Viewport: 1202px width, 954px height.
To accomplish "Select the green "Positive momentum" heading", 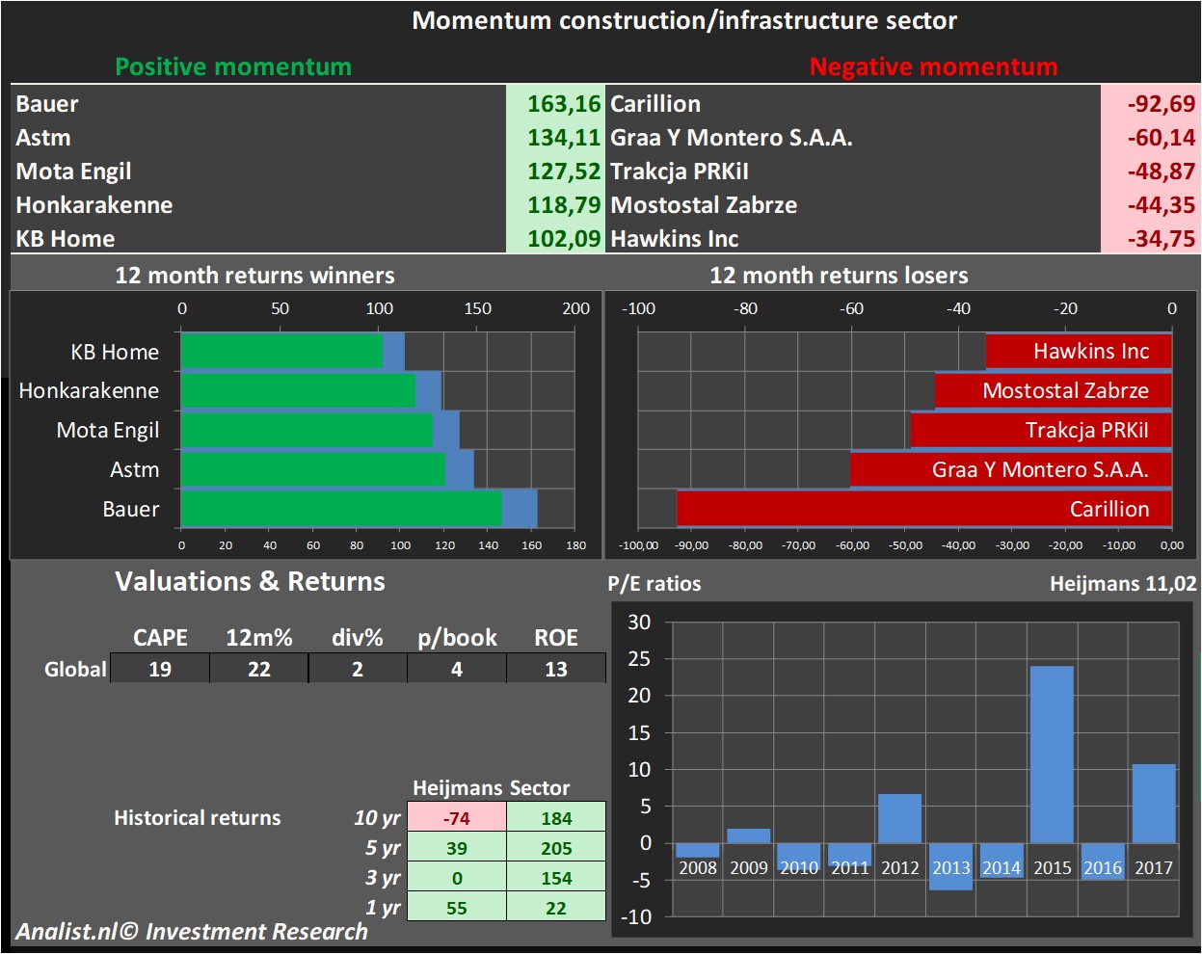I will 233,66.
